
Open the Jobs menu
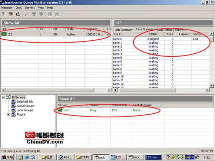click(x=19, y=8)
